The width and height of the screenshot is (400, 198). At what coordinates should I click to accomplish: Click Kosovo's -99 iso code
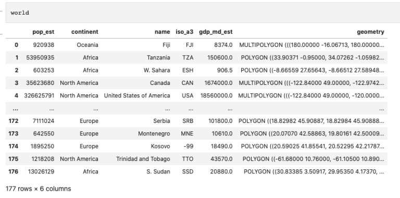point(189,146)
